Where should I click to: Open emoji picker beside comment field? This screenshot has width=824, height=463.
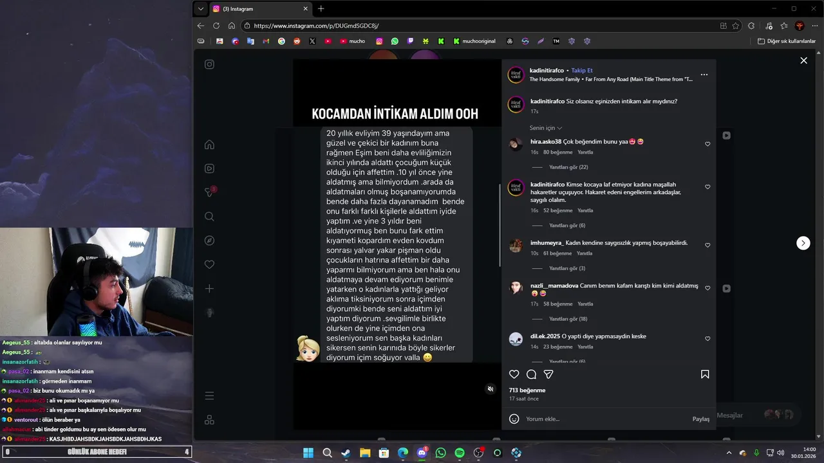coord(514,419)
